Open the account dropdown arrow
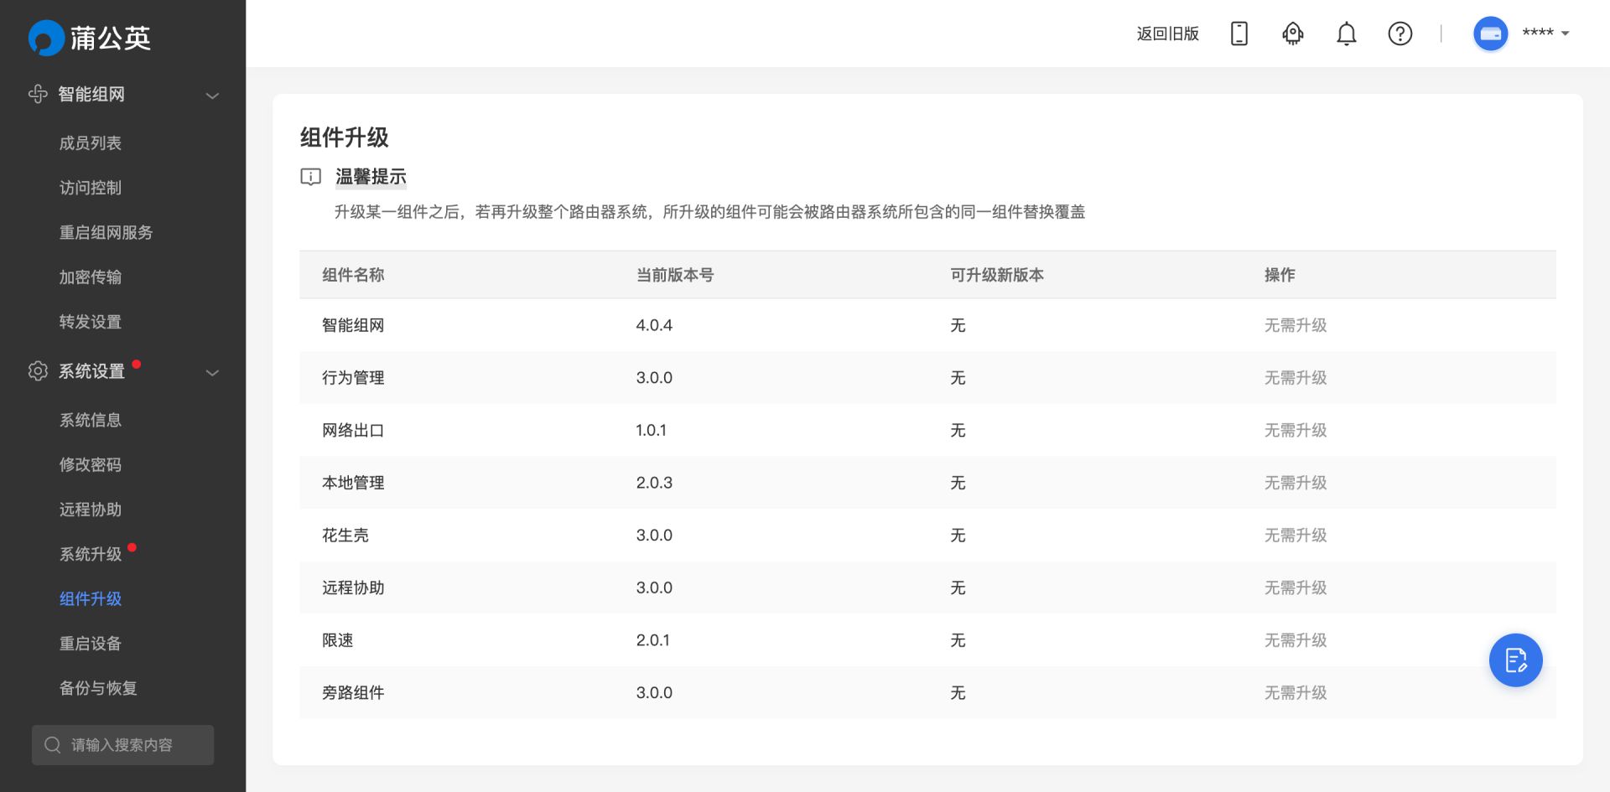Screen dimensions: 1610x792 click(x=1565, y=34)
